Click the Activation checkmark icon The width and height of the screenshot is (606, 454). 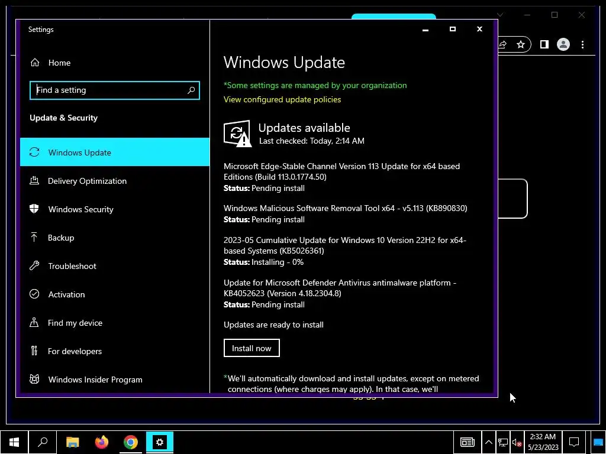pyautogui.click(x=34, y=294)
